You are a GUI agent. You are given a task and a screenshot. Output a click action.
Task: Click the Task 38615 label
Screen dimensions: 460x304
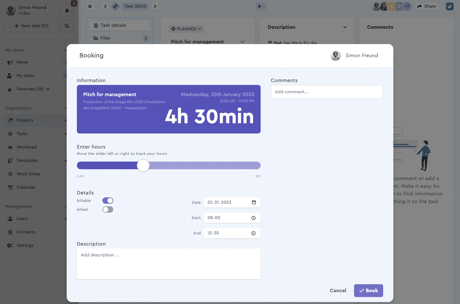pyautogui.click(x=135, y=6)
